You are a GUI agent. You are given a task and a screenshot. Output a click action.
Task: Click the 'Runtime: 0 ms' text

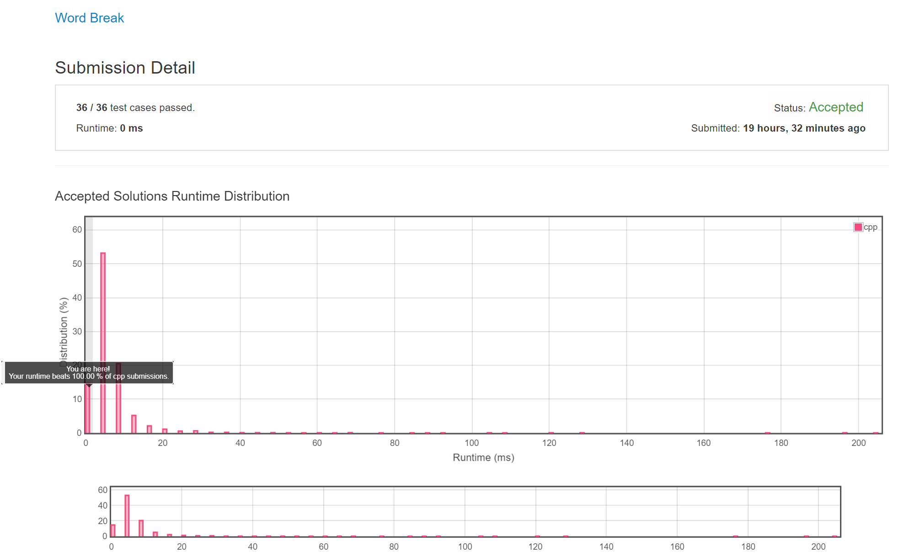coord(109,128)
